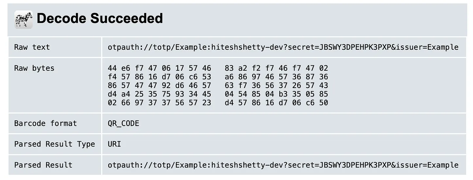
Task: Click the QR_CODE format value
Action: [x=123, y=123]
